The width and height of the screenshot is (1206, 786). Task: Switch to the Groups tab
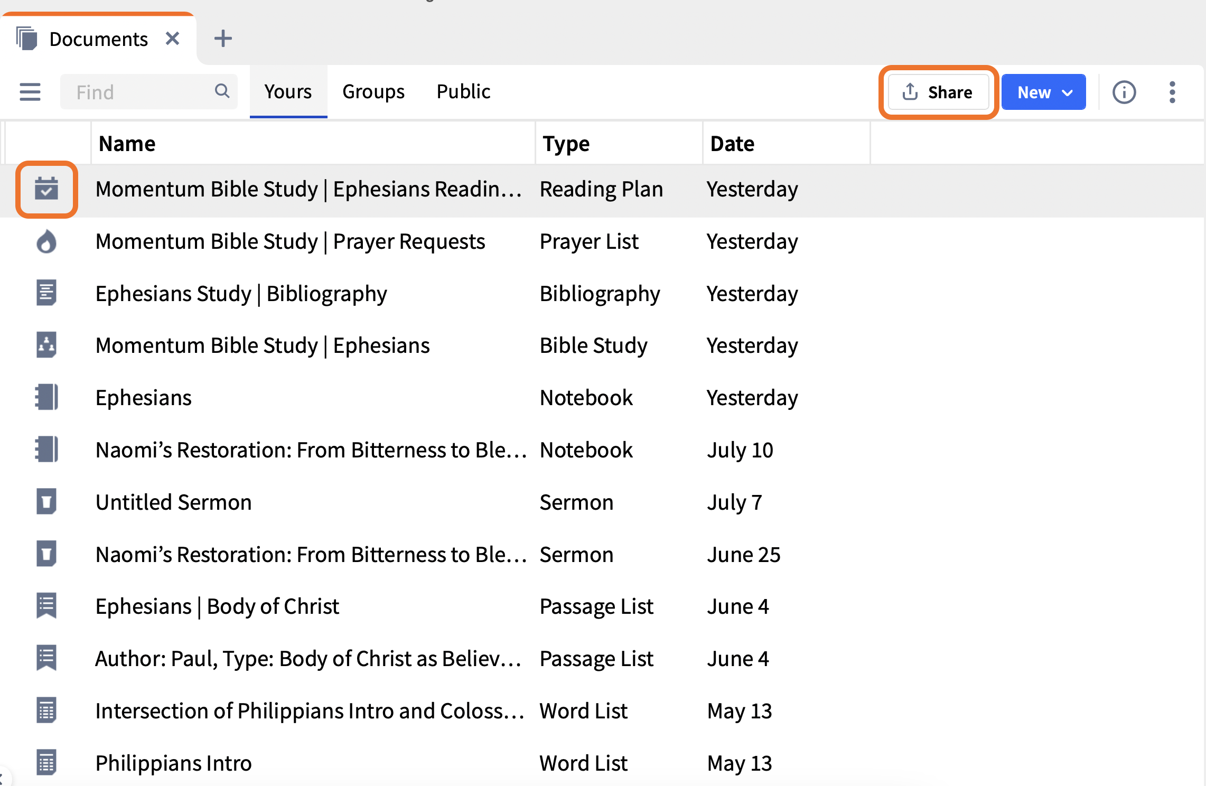click(x=373, y=92)
